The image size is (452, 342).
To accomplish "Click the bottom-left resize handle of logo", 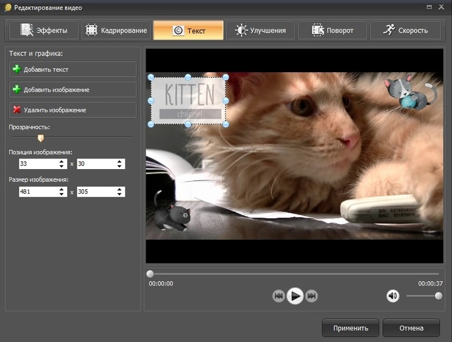I will click(151, 124).
